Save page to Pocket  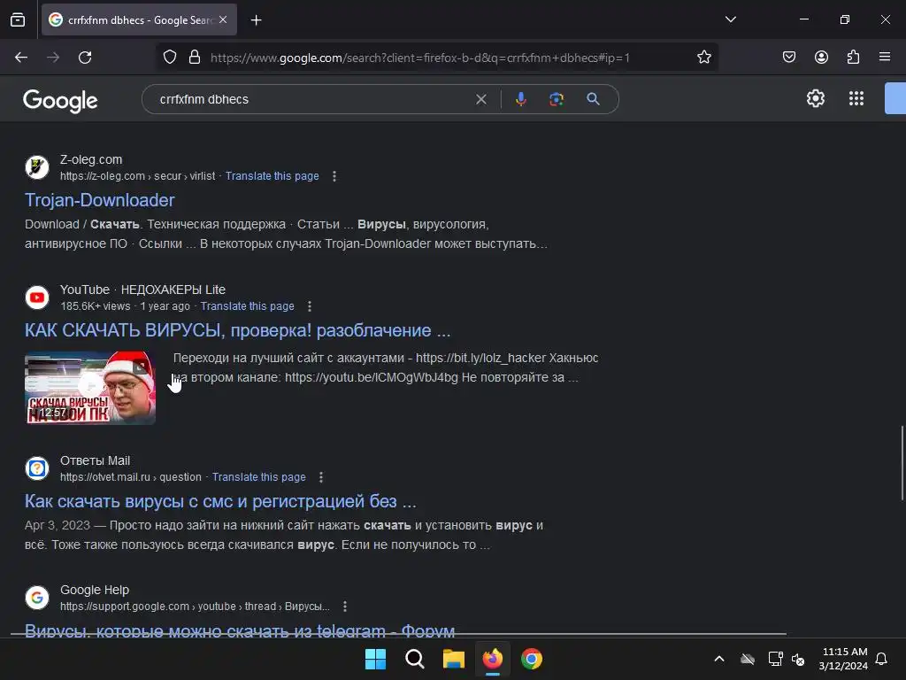788,58
